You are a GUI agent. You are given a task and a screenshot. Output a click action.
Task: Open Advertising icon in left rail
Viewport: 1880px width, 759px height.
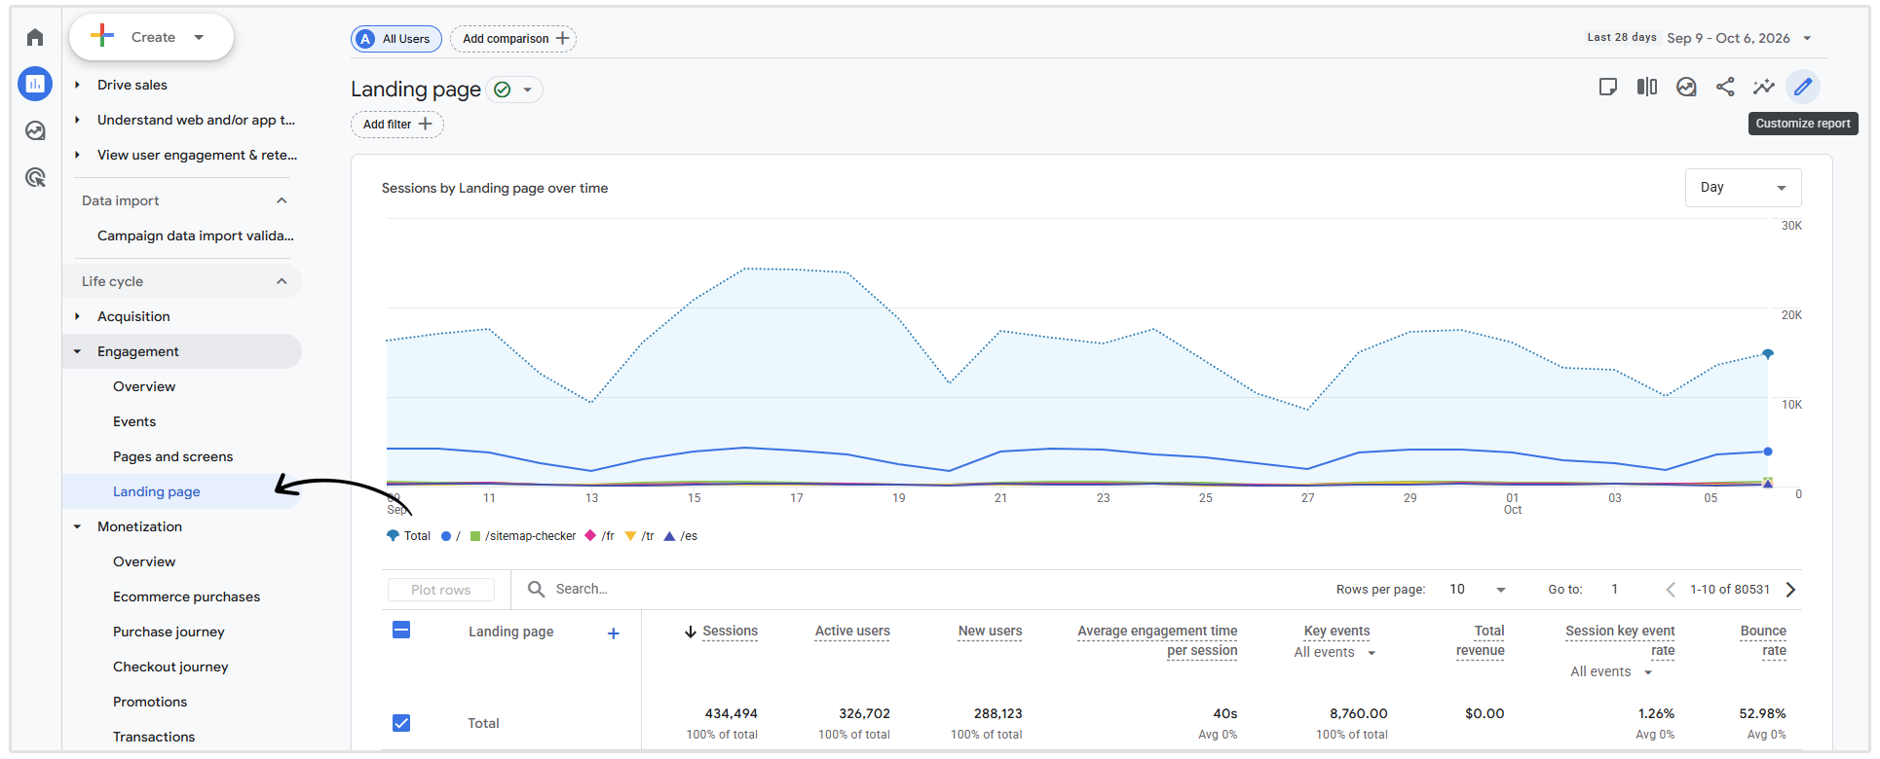pos(35,177)
